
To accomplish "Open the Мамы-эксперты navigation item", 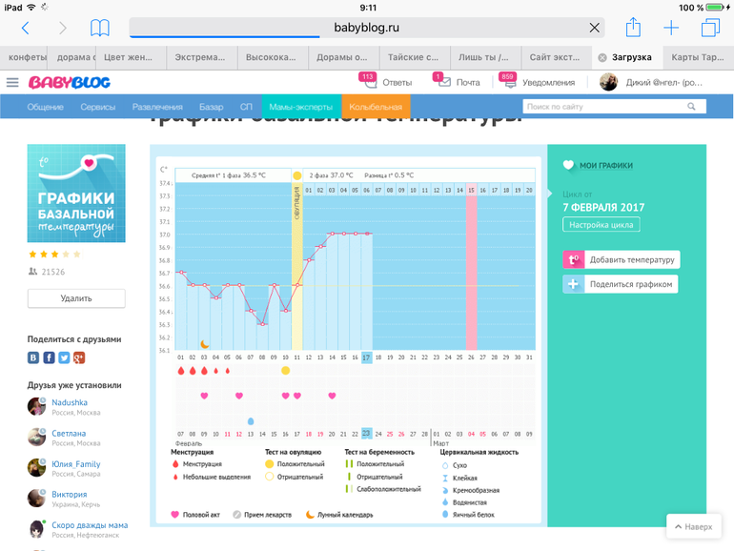I will pyautogui.click(x=302, y=107).
